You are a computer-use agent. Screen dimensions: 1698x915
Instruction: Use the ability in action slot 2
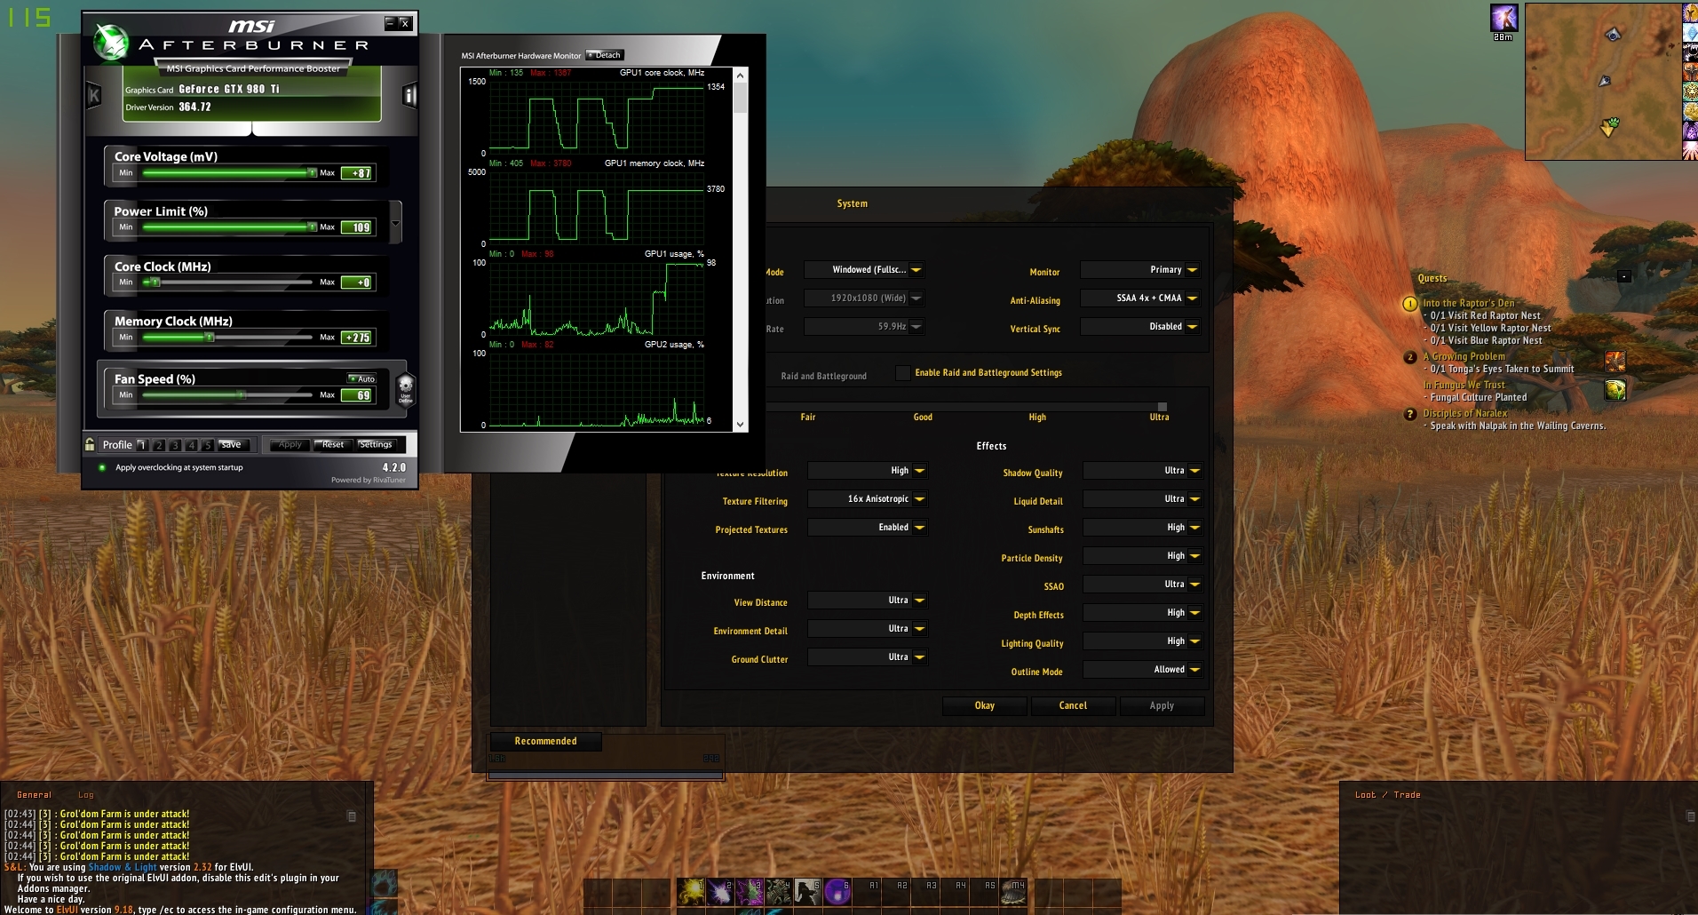(x=720, y=891)
